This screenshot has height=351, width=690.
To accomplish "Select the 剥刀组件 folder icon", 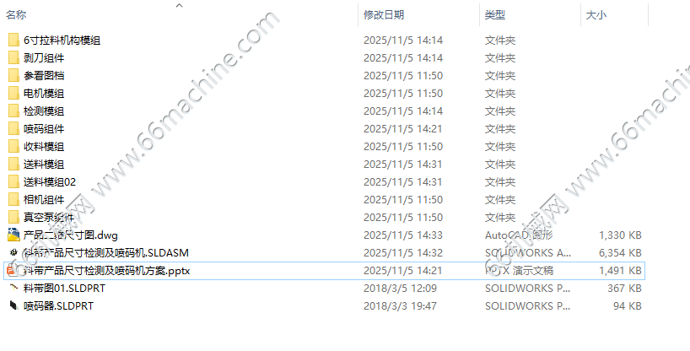I will pyautogui.click(x=13, y=57).
